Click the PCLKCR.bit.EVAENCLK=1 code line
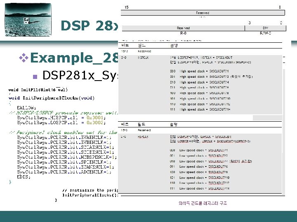This screenshot has height=222, width=297. point(64,137)
